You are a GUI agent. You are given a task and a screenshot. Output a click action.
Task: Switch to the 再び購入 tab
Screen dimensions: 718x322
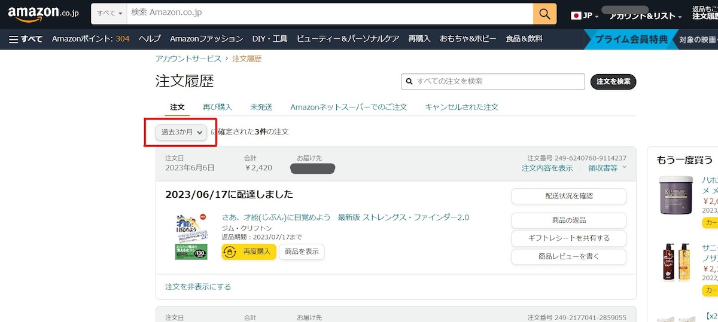(x=217, y=107)
